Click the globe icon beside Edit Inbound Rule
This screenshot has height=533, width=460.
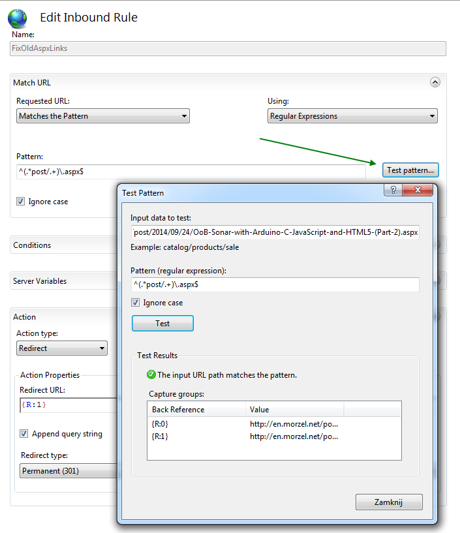[17, 18]
